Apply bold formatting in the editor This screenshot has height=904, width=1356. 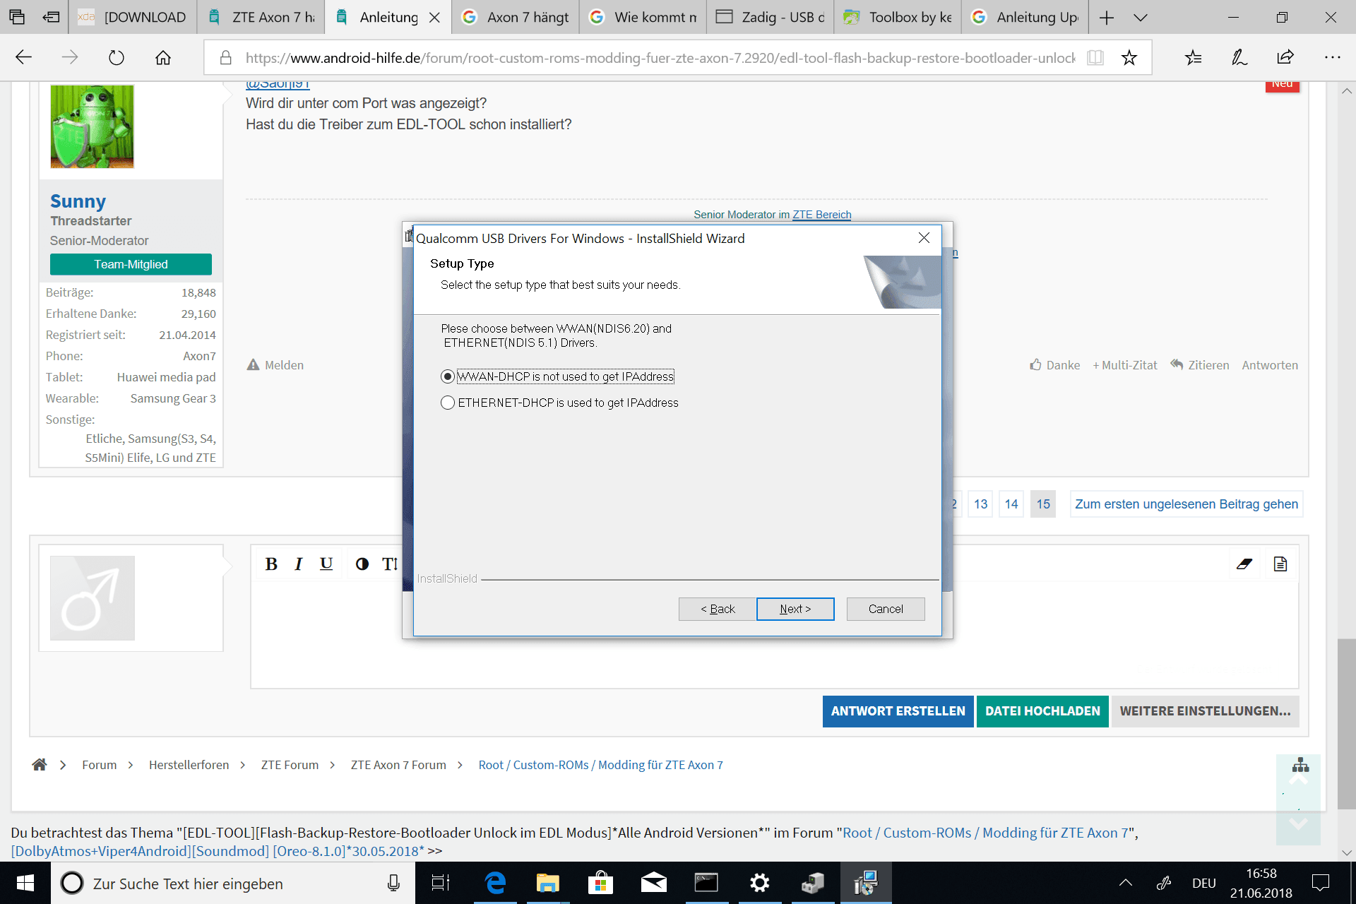[x=271, y=564]
